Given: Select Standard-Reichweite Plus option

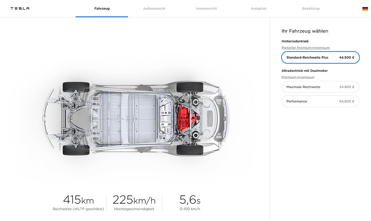Looking at the screenshot, I should tap(320, 57).
